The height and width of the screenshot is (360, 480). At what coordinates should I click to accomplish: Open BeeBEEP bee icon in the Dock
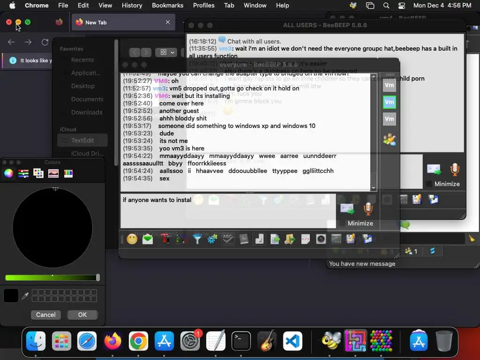330,341
